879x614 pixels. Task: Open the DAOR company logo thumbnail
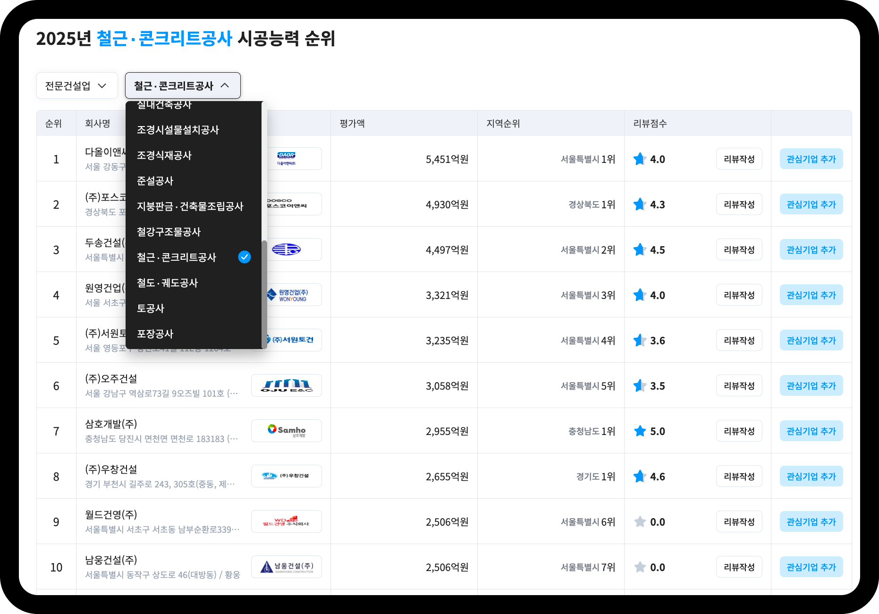(294, 159)
